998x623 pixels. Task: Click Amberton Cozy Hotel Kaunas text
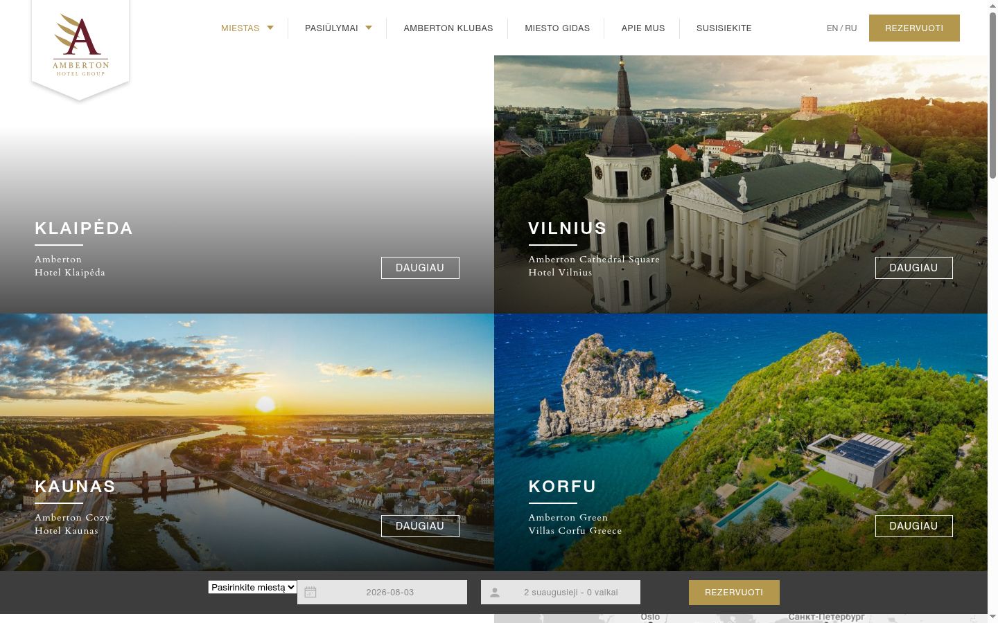(72, 524)
